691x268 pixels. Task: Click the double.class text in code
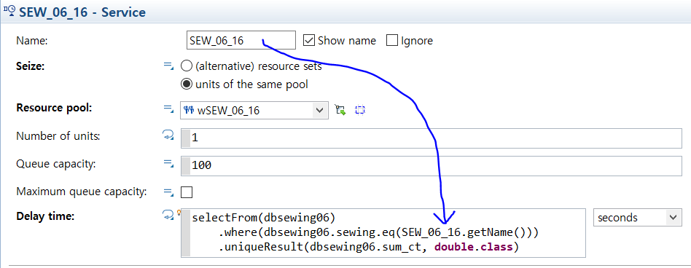(474, 247)
